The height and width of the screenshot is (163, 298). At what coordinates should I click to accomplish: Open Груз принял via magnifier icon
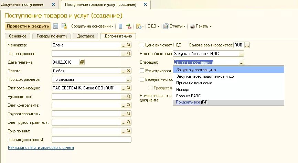[x=129, y=131]
